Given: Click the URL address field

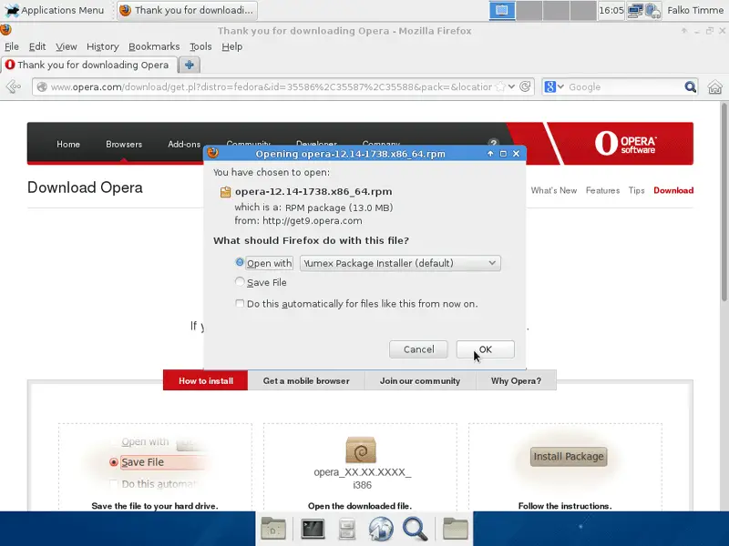Looking at the screenshot, I should (x=271, y=86).
